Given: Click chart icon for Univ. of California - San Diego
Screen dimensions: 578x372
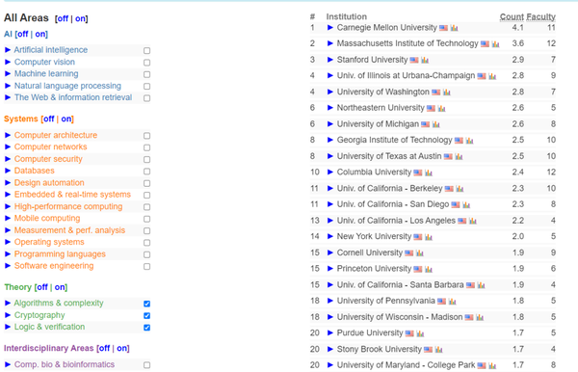Looking at the screenshot, I should (x=466, y=204).
